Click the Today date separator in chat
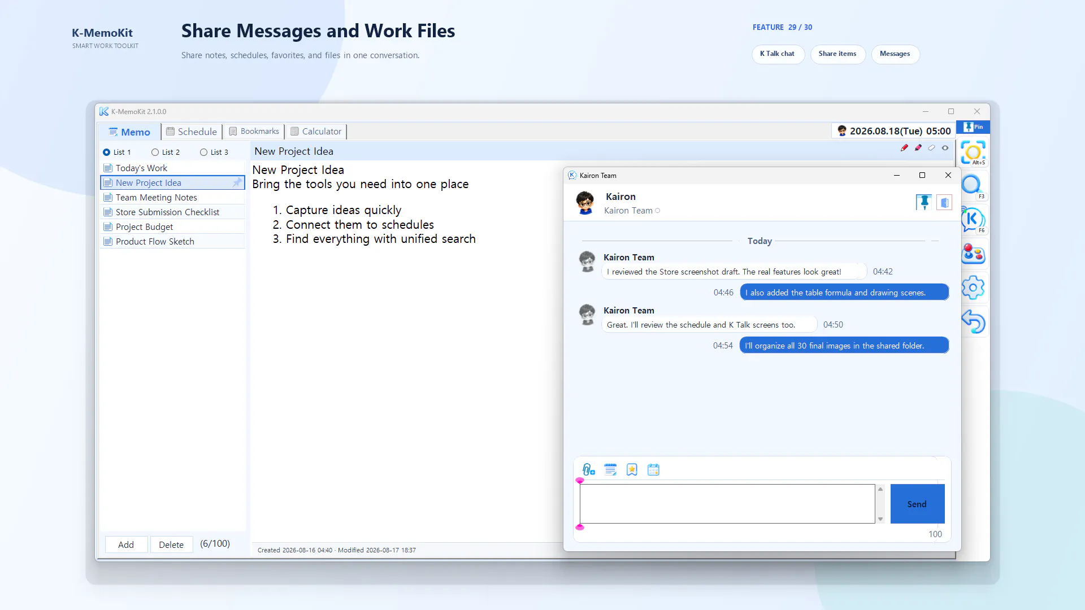Screen dimensions: 1085x610 [x=759, y=241]
